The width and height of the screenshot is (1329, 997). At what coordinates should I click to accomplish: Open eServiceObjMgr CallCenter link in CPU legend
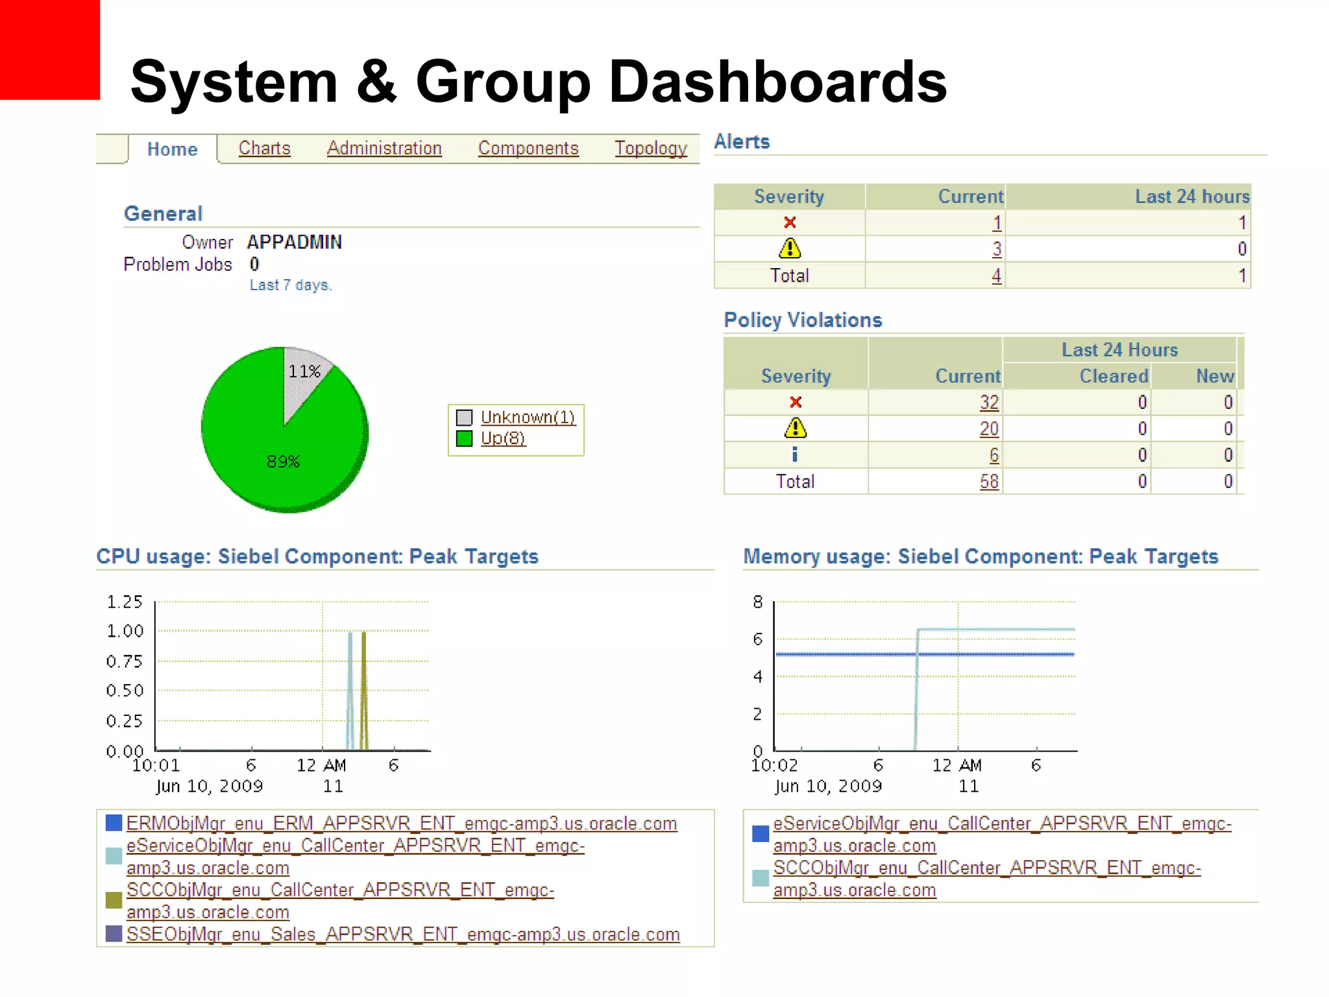(356, 856)
